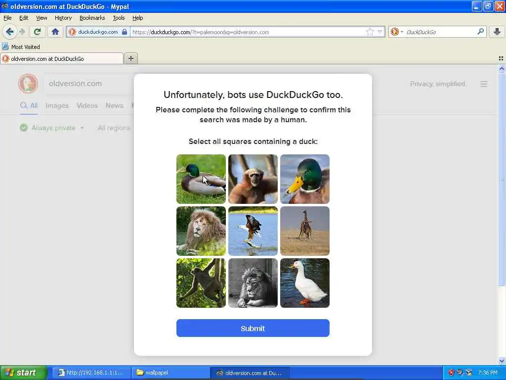Viewport: 506px width, 380px height.
Task: Open the Help menu
Action: click(x=137, y=18)
